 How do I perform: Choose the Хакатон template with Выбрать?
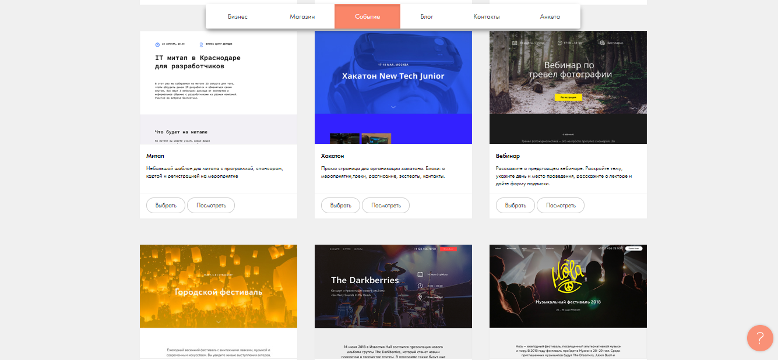click(340, 205)
